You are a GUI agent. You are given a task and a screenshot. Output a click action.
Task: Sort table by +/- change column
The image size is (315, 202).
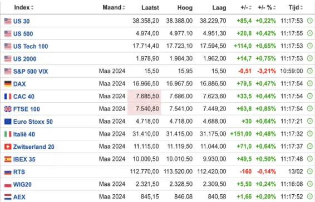click(246, 7)
